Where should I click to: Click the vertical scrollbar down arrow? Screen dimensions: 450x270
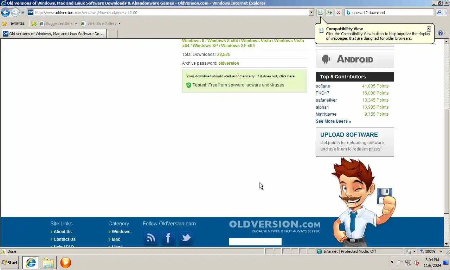point(446,244)
